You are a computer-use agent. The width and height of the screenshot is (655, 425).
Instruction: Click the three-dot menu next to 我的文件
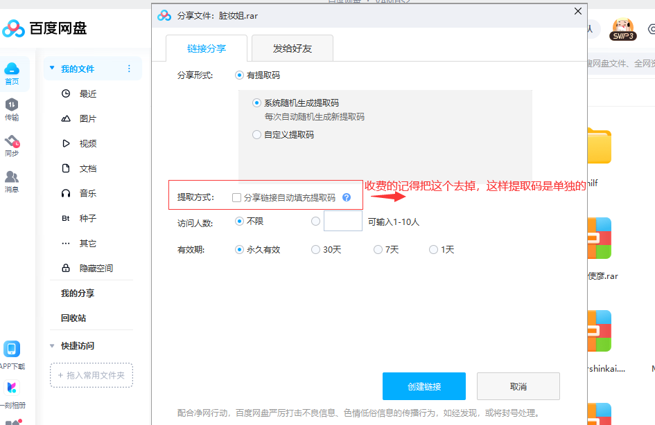pos(129,69)
